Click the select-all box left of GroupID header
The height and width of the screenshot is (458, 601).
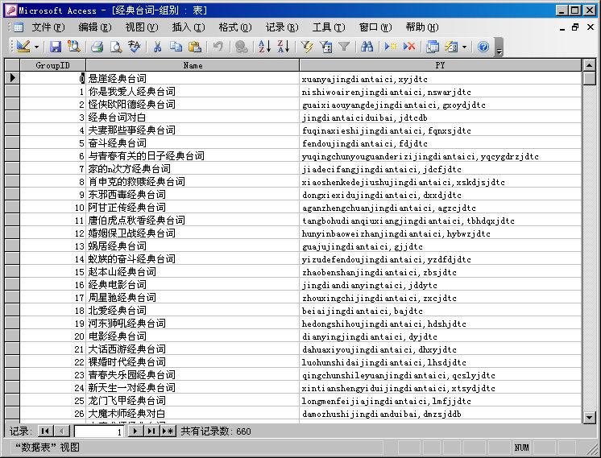pos(12,65)
